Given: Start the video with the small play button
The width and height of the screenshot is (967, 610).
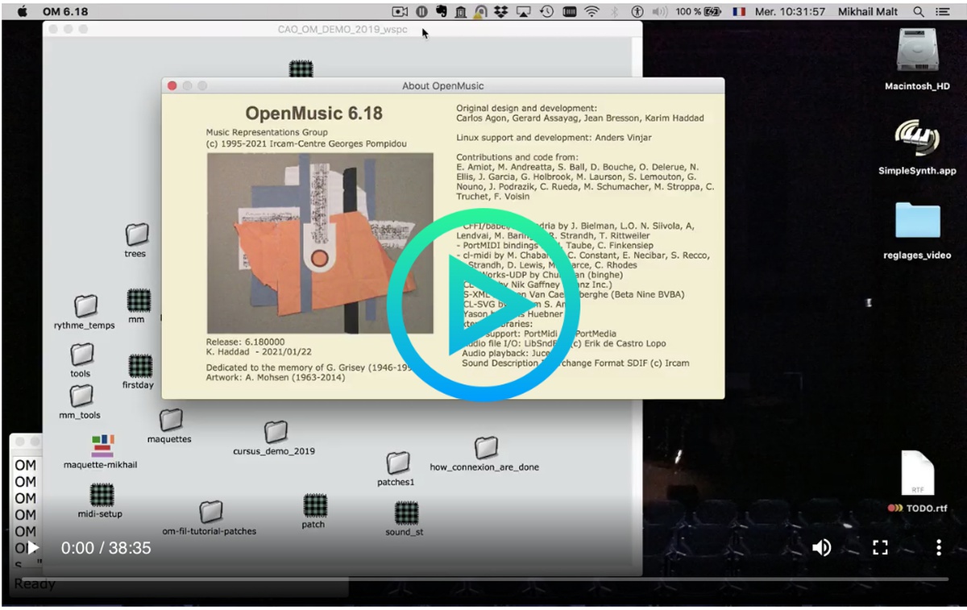Looking at the screenshot, I should [x=33, y=548].
